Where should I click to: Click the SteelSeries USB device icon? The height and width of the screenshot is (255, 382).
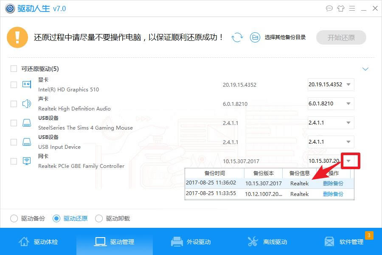pos(27,123)
